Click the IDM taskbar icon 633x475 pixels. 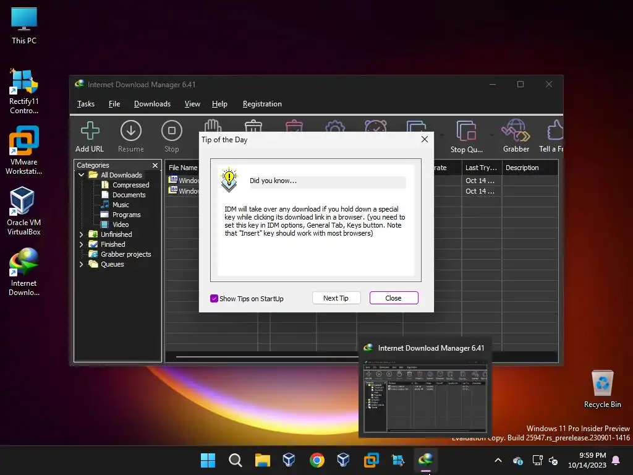tap(425, 460)
